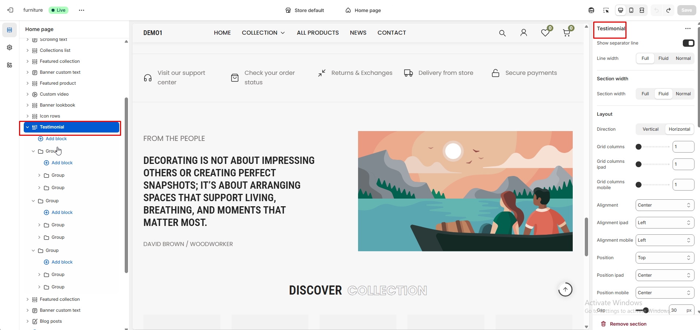Toggle Show separator line switch
The width and height of the screenshot is (700, 330).
688,43
